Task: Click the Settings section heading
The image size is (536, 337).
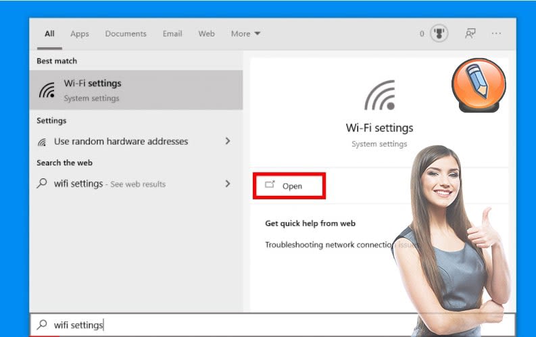Action: tap(51, 120)
